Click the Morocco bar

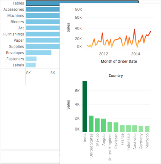(147, 129)
